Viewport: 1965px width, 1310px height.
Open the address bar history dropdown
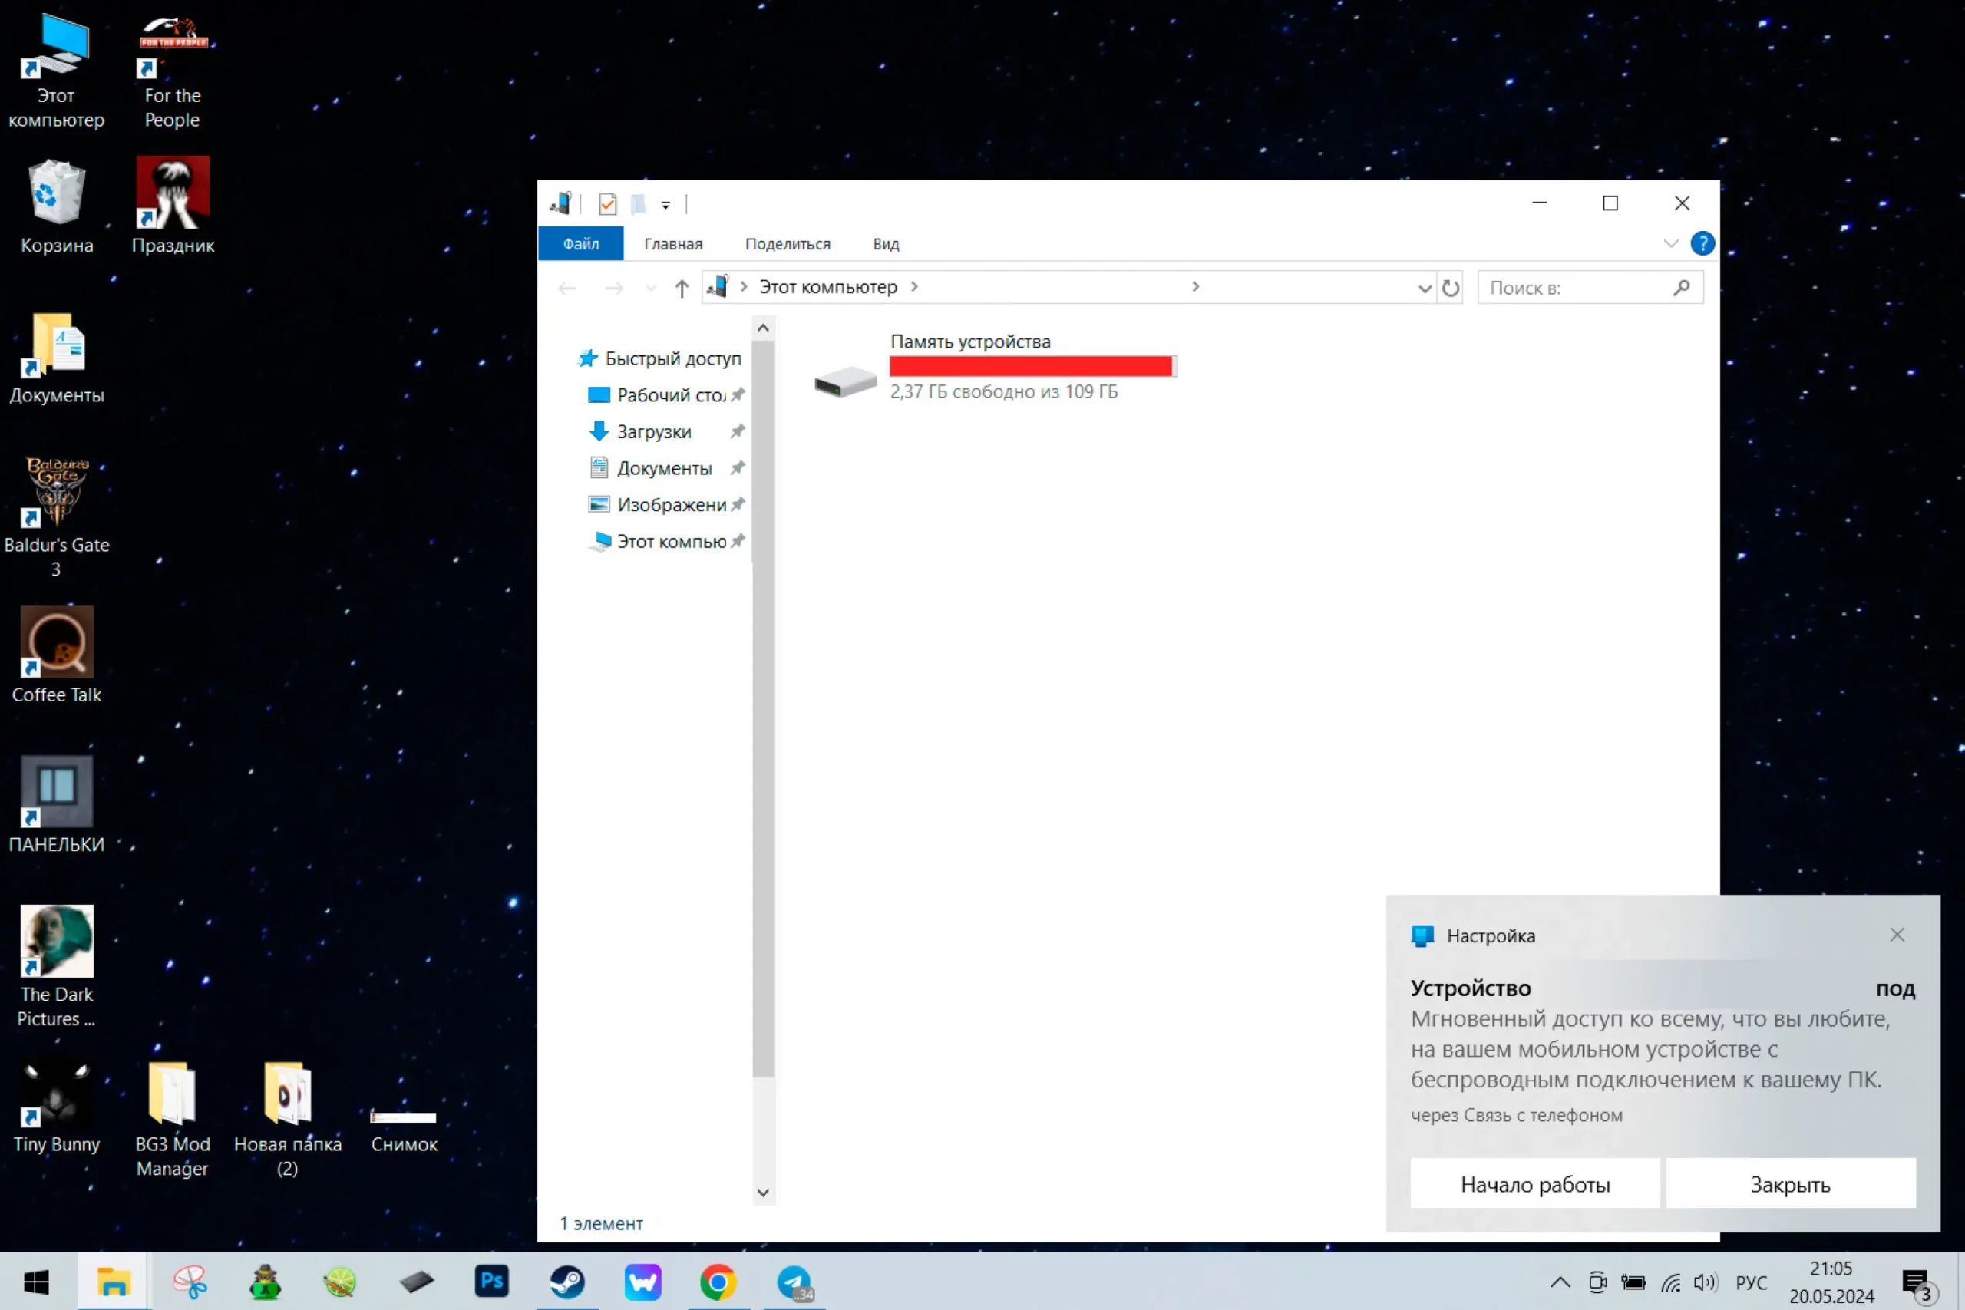1425,289
